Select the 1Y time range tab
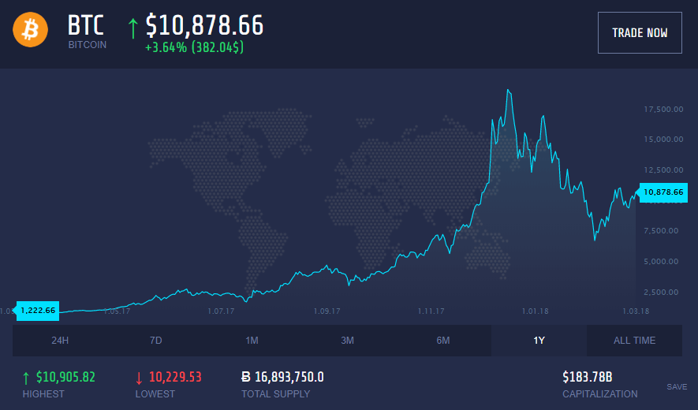The height and width of the screenshot is (410, 698). 539,340
